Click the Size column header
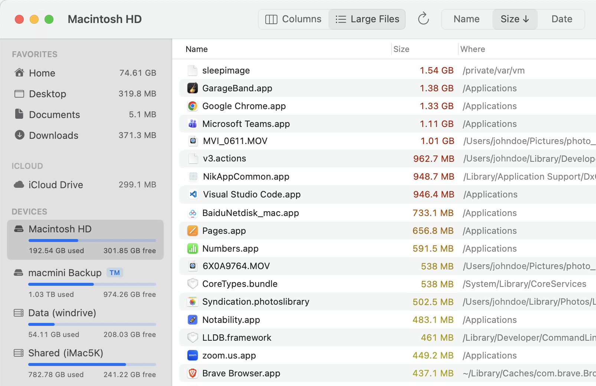The height and width of the screenshot is (386, 596). click(x=401, y=49)
